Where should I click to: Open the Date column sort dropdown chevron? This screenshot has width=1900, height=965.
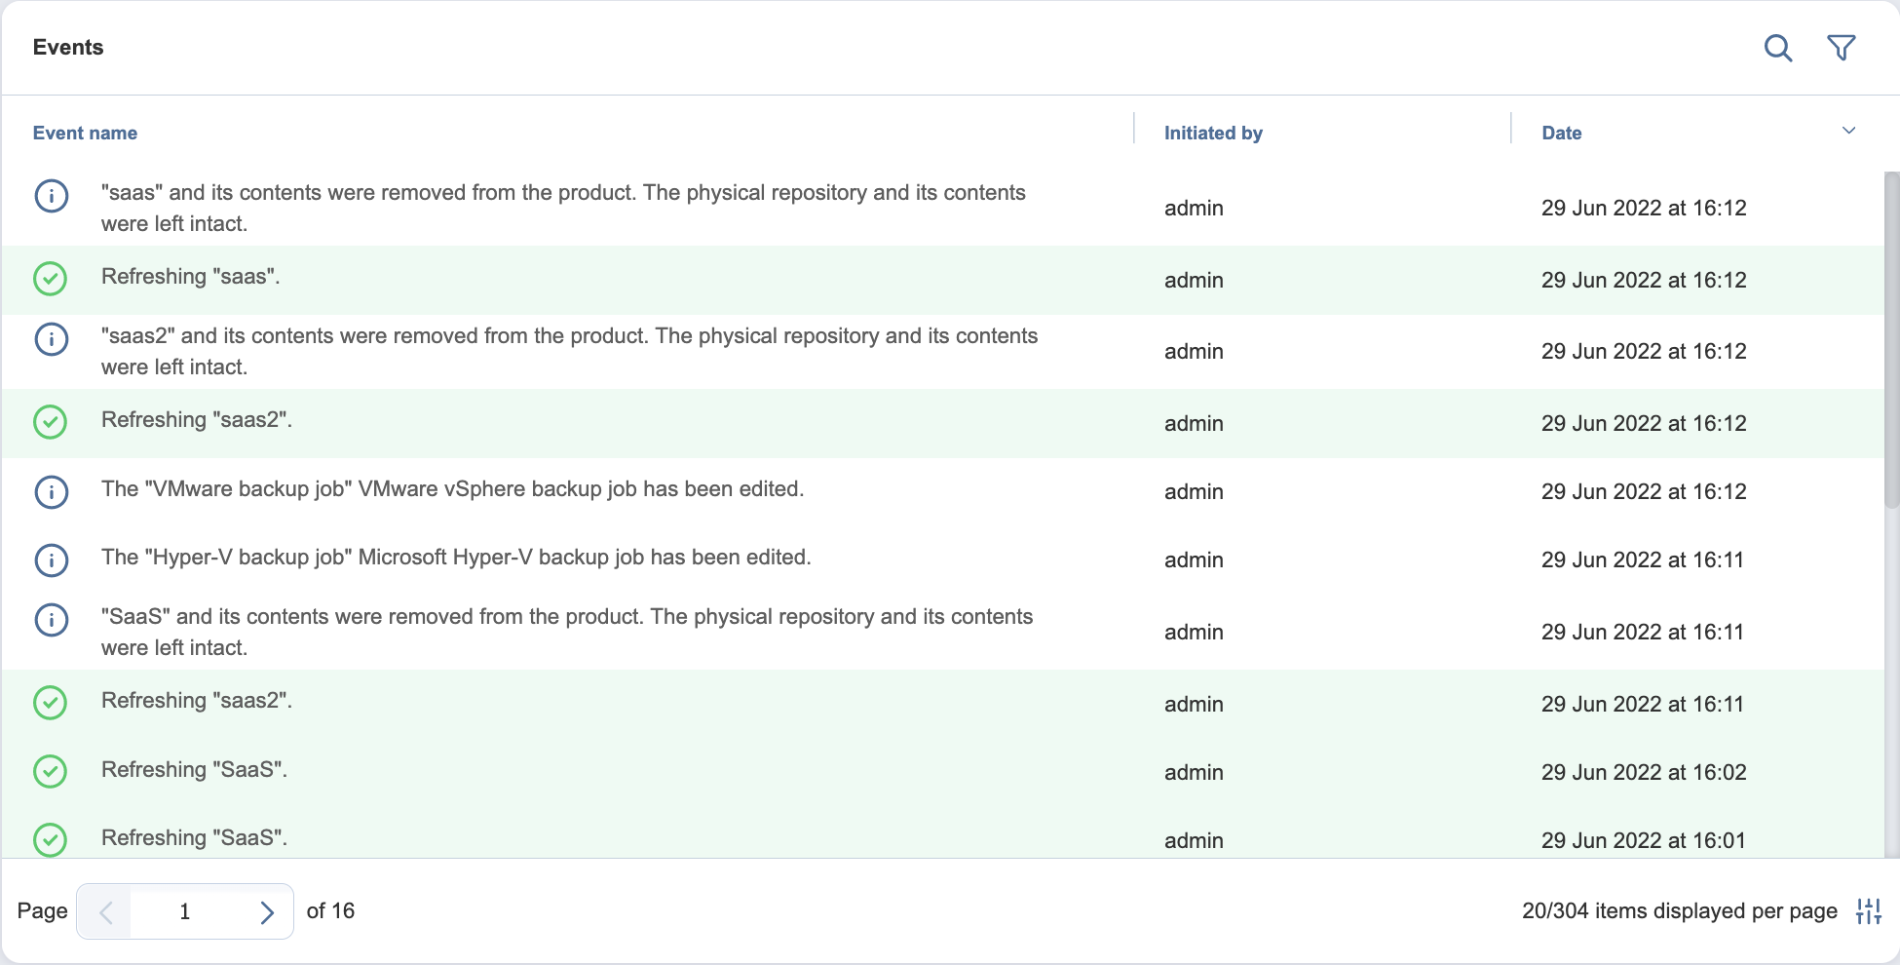[1848, 130]
